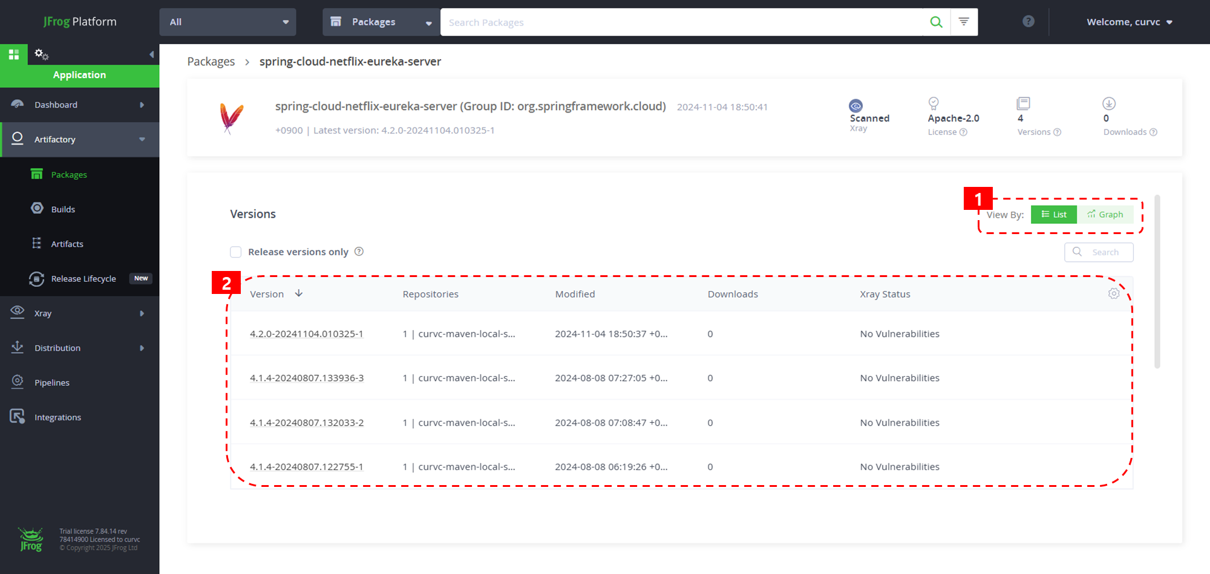This screenshot has width=1210, height=574.
Task: Select Artifacts in the sidebar
Action: 67,244
